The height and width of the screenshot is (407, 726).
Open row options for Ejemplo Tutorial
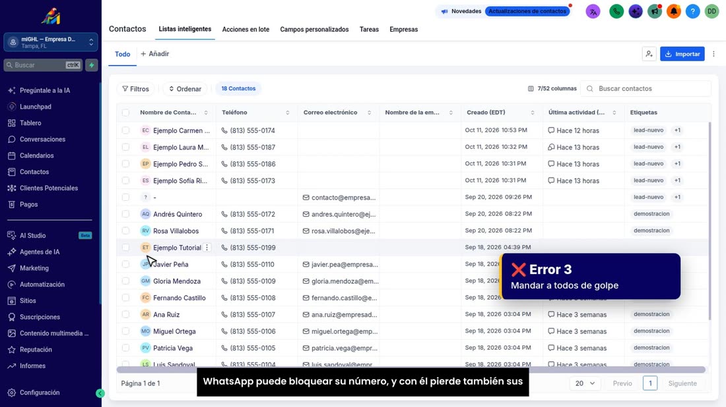[207, 248]
